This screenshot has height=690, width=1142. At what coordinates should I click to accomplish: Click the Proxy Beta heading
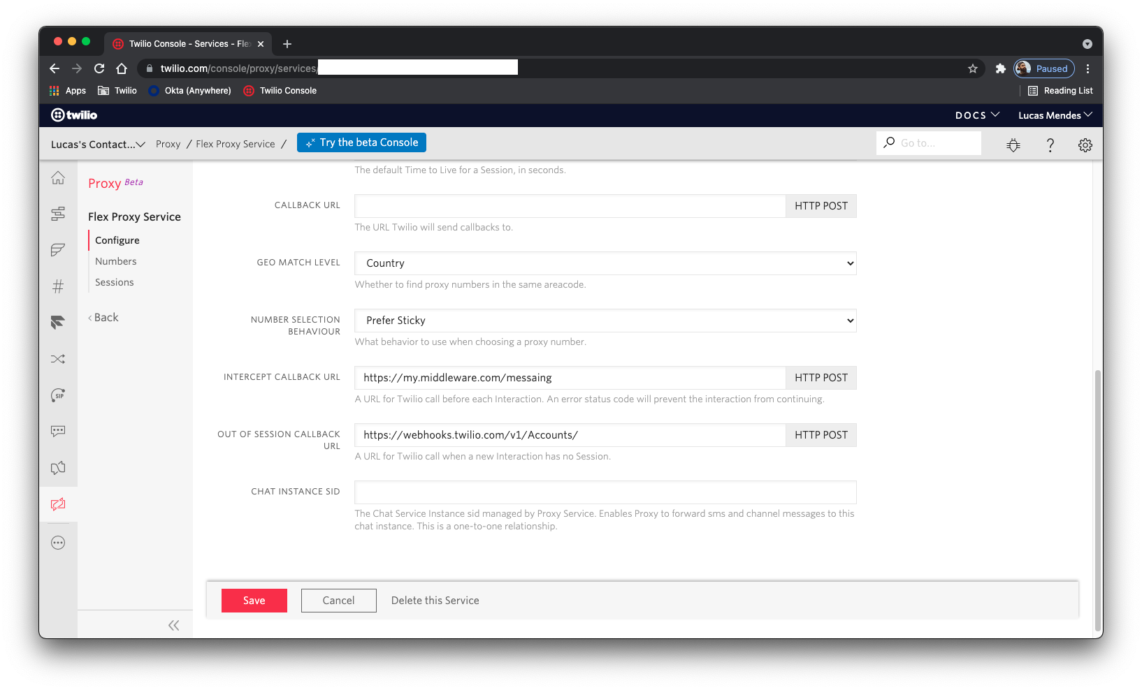point(115,183)
